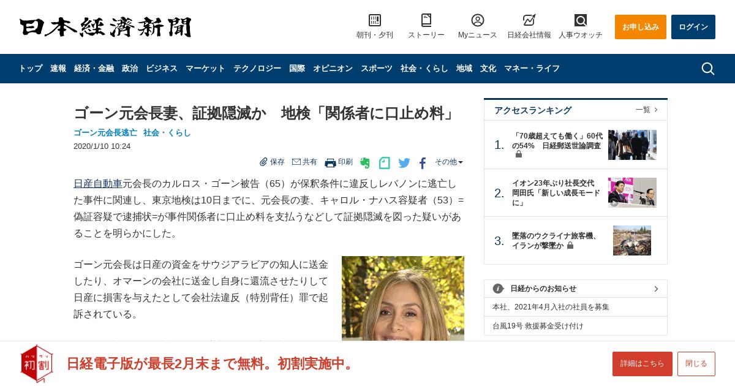Screen dimensions: 735x386
Task: Click the info icon beside 日経からのお知らせ
Action: click(499, 289)
